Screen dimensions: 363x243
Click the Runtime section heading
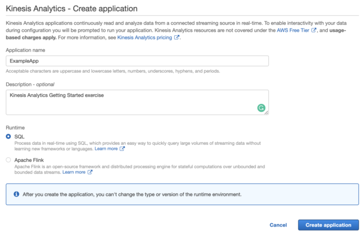(15, 128)
